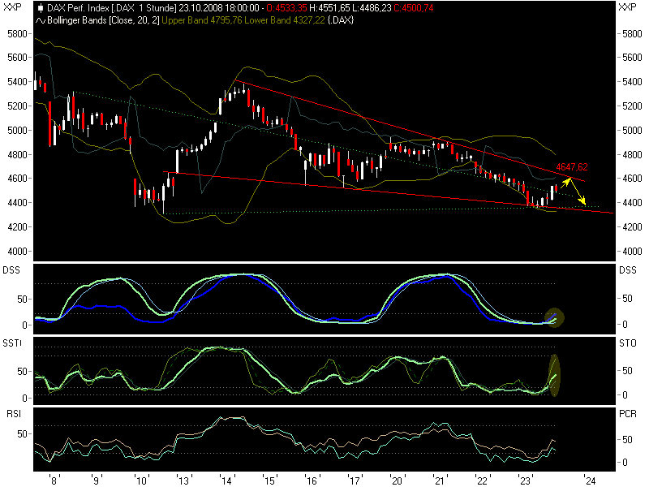Viewport: 649px width, 487px height.
Task: Click 5200 on the right price scale
Action: (x=632, y=106)
